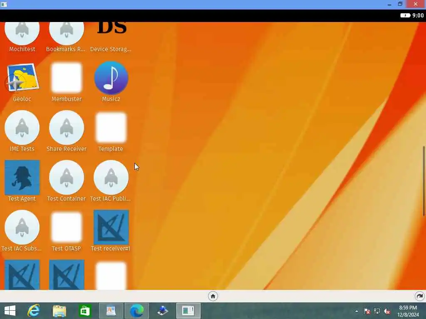The width and height of the screenshot is (426, 319).
Task: Click the homescreen vertical scrollbar thumb
Action: click(424, 181)
